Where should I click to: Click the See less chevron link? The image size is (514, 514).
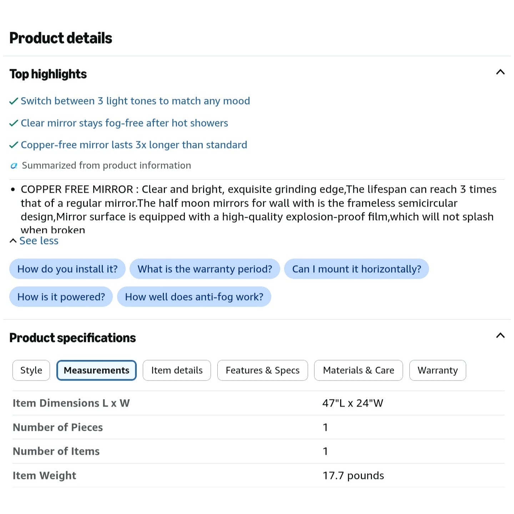point(34,241)
